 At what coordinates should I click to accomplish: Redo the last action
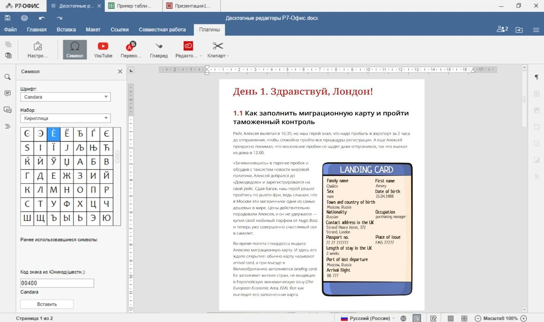click(x=59, y=18)
